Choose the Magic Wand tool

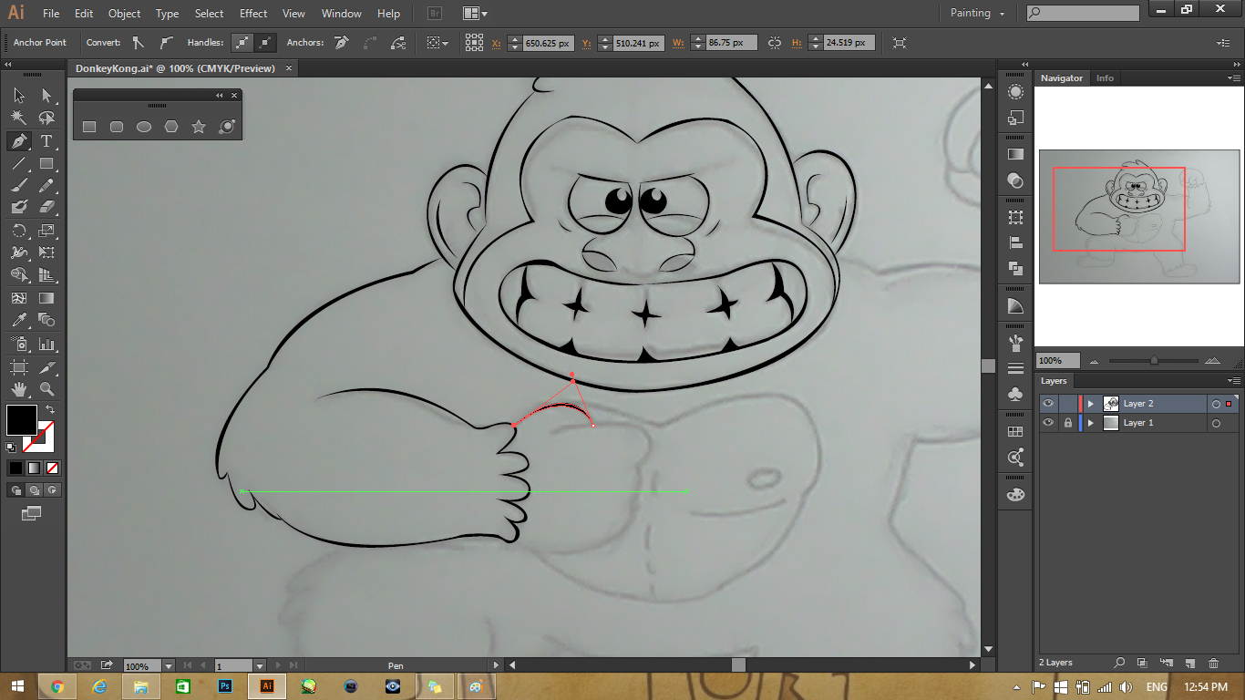click(19, 118)
